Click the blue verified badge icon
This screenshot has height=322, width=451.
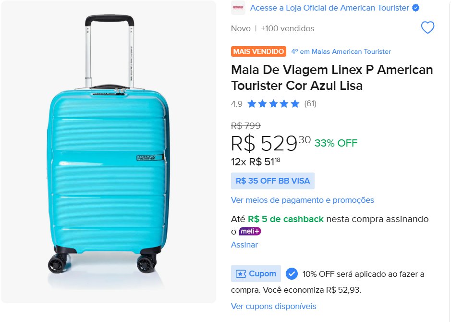tap(415, 8)
